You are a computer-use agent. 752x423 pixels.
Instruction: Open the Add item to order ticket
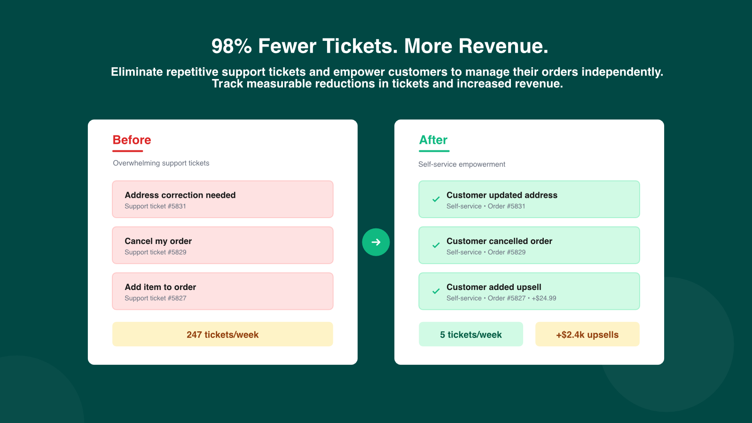click(x=222, y=291)
